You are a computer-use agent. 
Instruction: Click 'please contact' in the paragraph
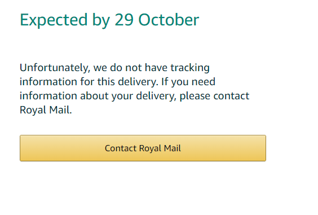214,96
